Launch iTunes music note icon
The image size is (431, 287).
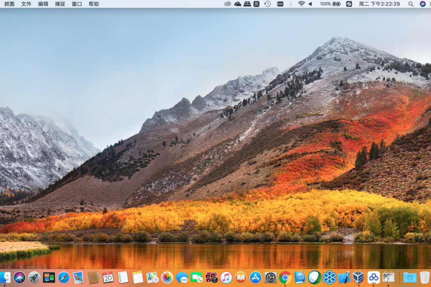pos(226,278)
